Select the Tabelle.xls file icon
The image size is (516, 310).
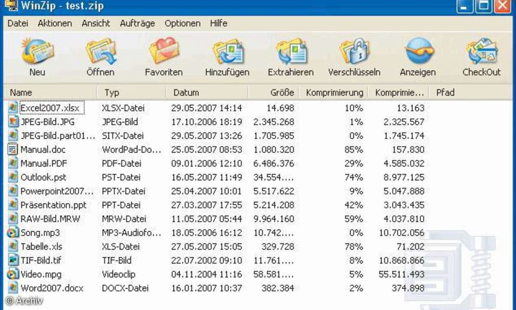click(13, 246)
